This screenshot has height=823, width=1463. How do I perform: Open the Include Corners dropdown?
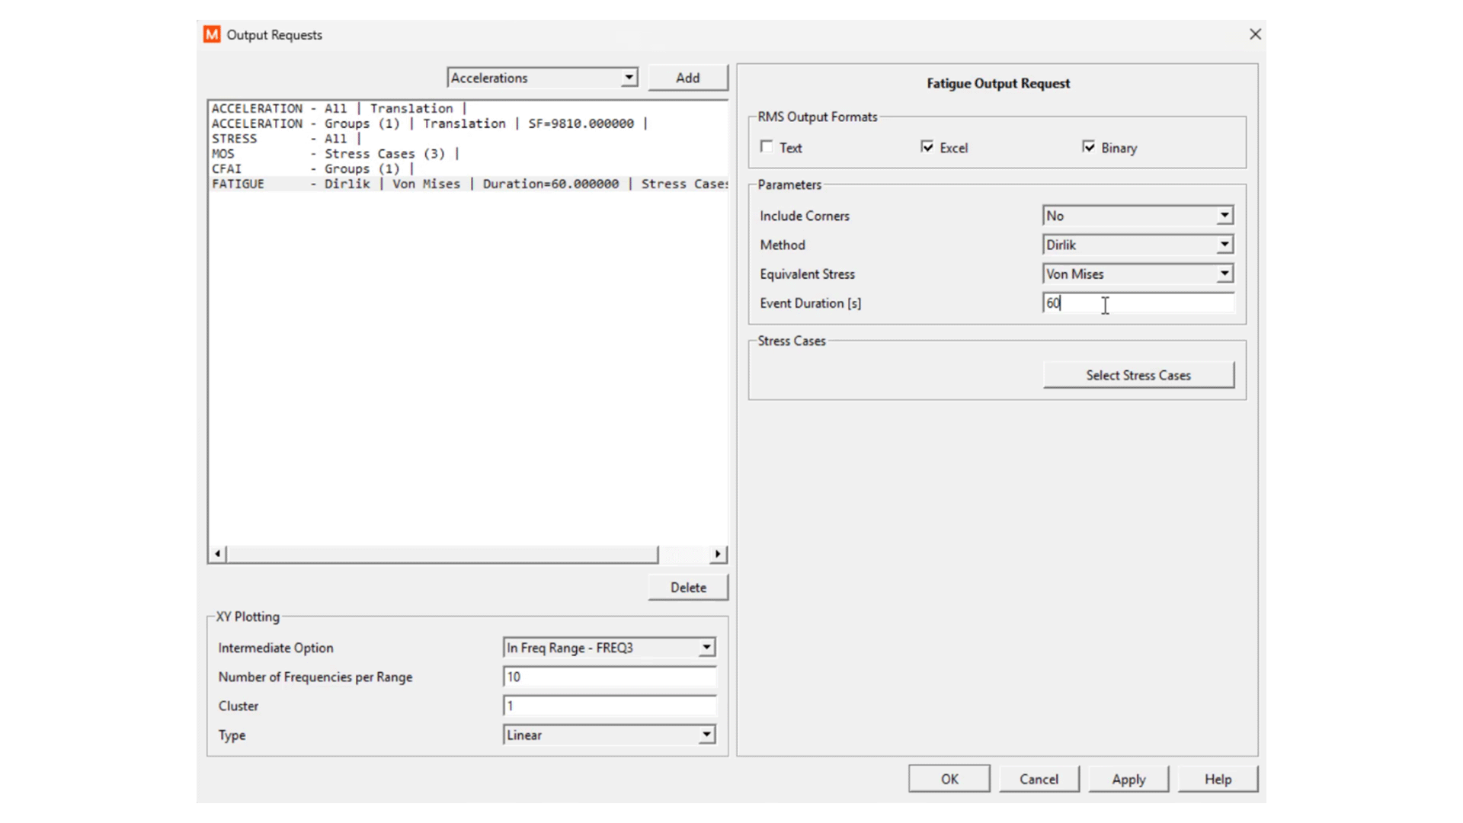pyautogui.click(x=1225, y=215)
